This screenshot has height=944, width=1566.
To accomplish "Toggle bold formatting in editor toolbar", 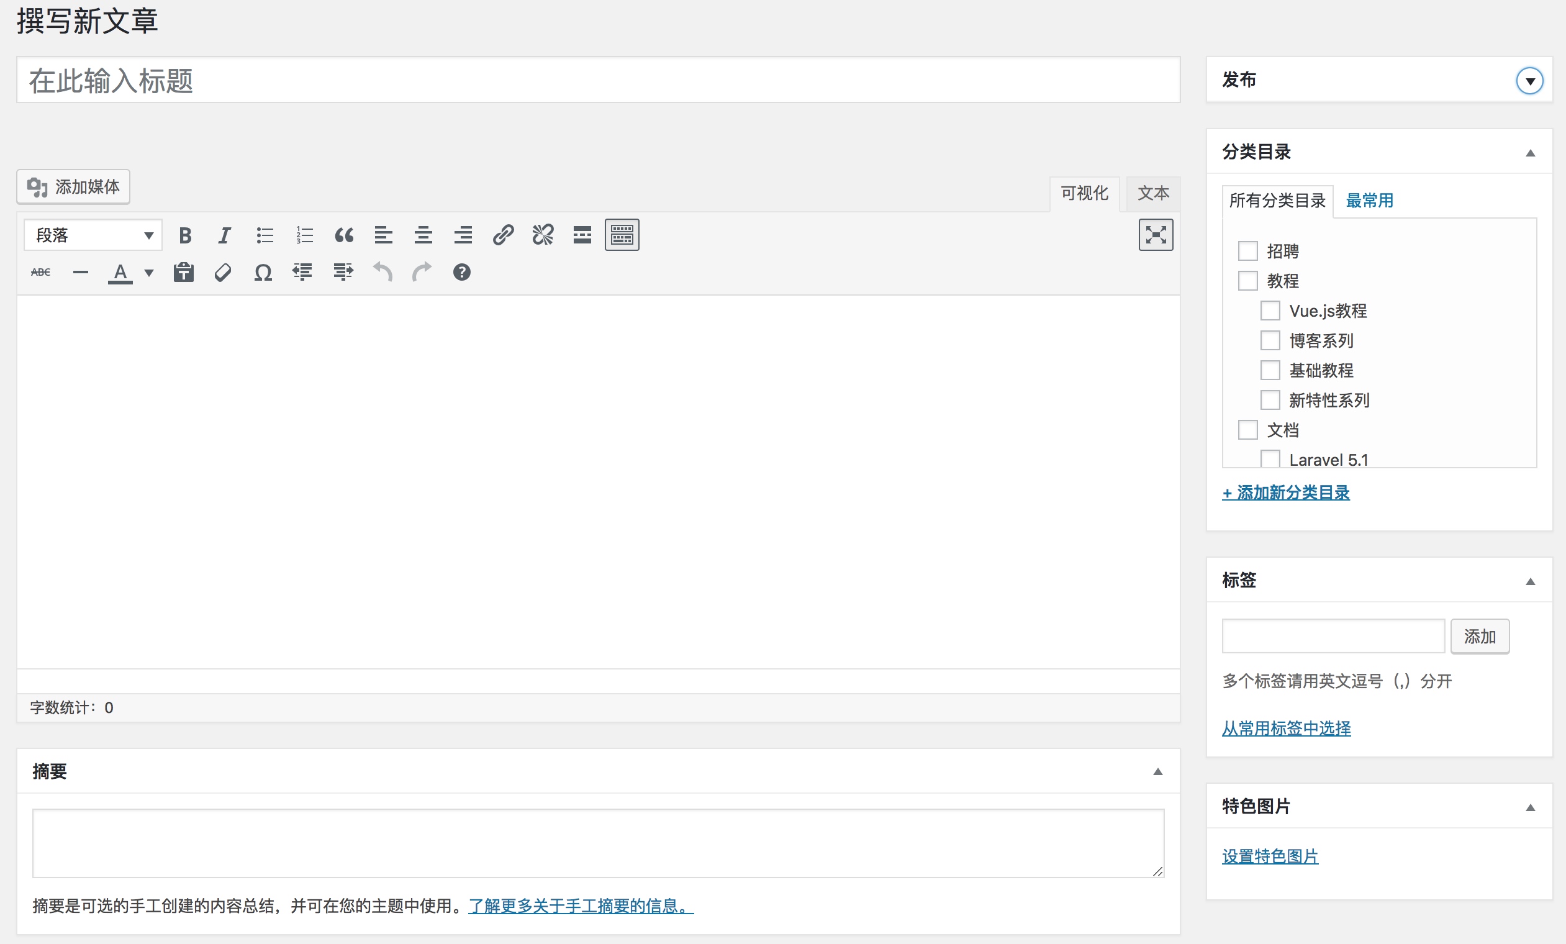I will pyautogui.click(x=185, y=235).
